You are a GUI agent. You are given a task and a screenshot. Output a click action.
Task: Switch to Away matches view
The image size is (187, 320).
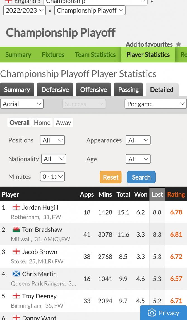click(x=63, y=123)
